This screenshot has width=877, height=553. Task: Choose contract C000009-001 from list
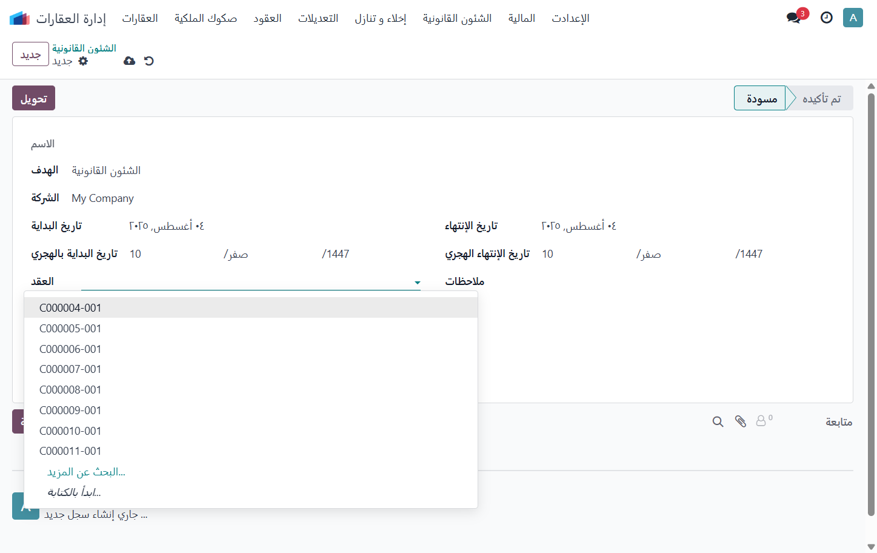point(251,410)
